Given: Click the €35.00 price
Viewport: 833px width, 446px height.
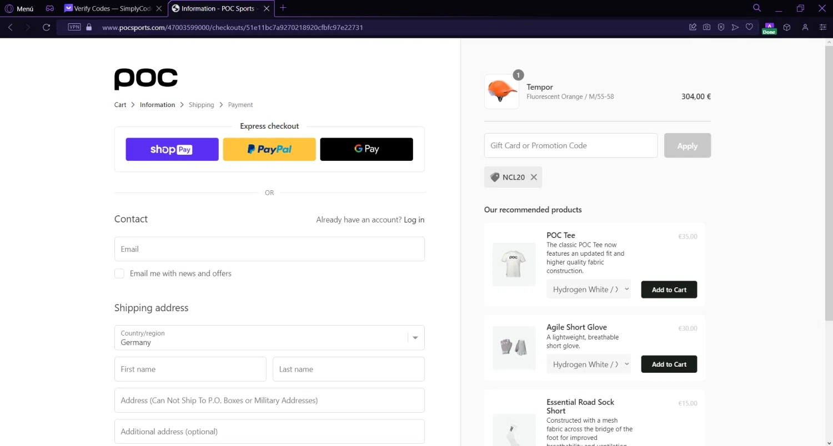Looking at the screenshot, I should [688, 236].
